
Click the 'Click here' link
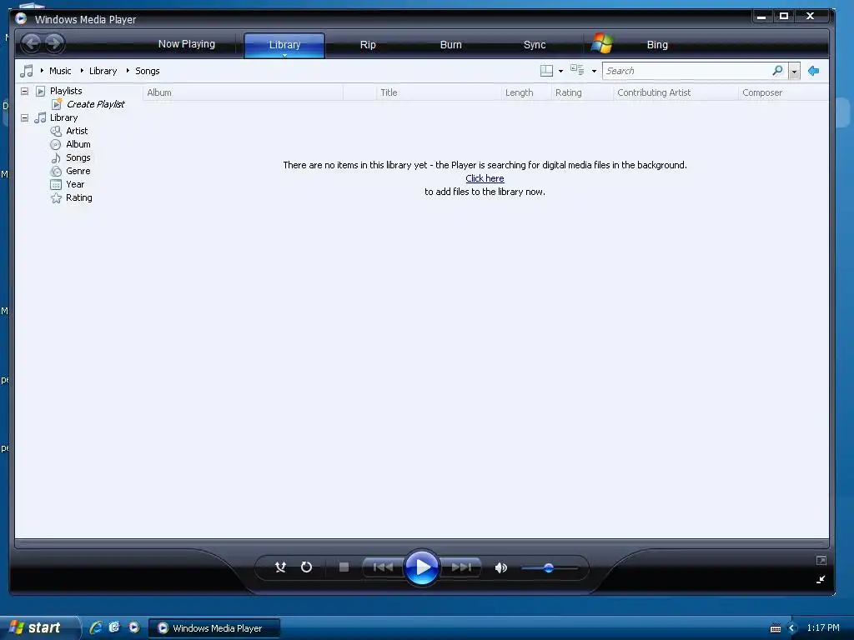click(485, 178)
